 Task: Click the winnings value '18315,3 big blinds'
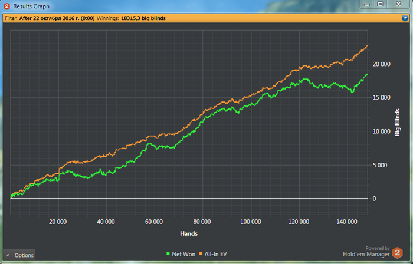[x=143, y=18]
